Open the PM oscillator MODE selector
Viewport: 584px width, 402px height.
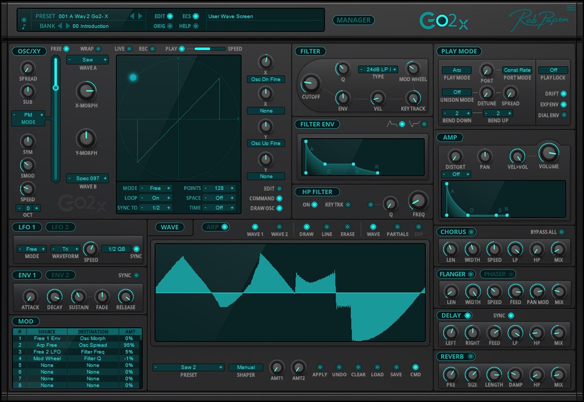pyautogui.click(x=28, y=115)
